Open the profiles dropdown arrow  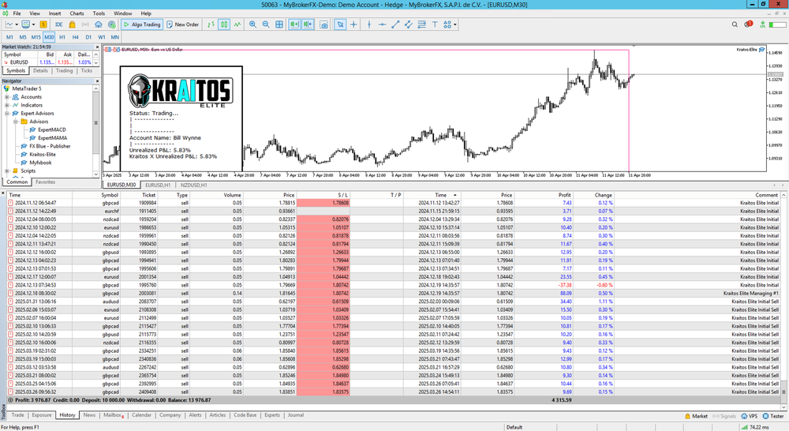click(34, 24)
